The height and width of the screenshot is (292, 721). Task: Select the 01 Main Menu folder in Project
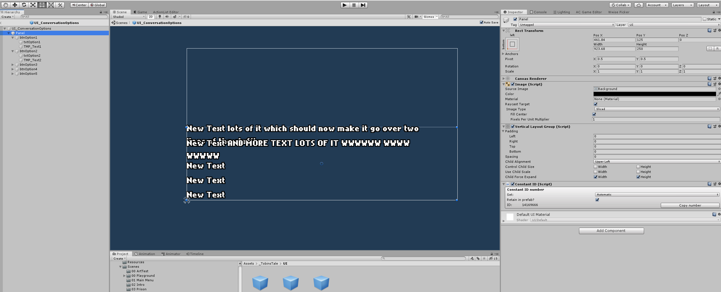[143, 280]
